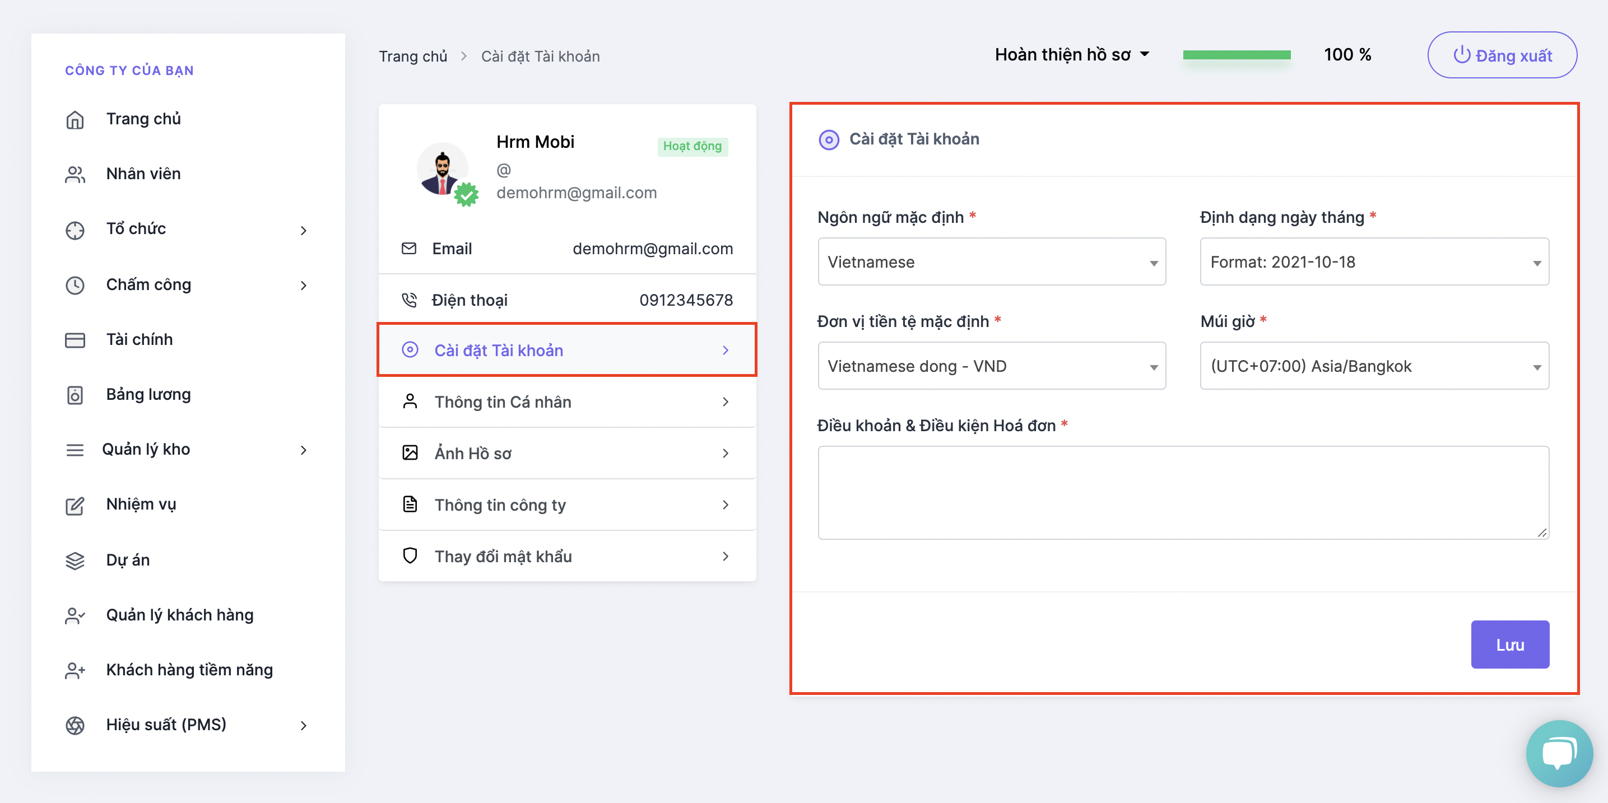Click the user-check icon beside Quản lý khách hàng
The image size is (1608, 803).
coord(75,615)
